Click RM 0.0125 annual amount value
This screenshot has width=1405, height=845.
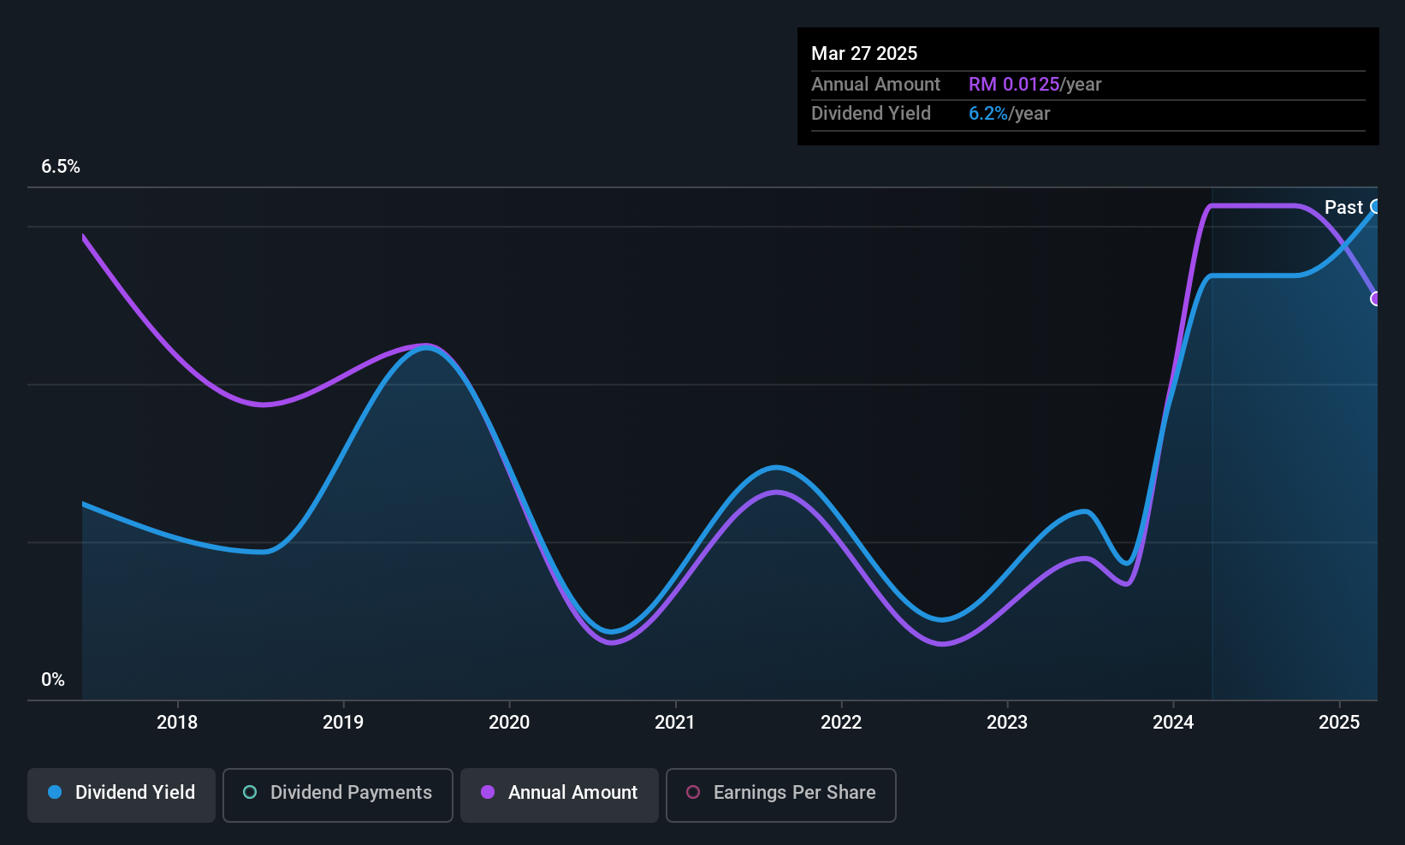(x=1014, y=84)
